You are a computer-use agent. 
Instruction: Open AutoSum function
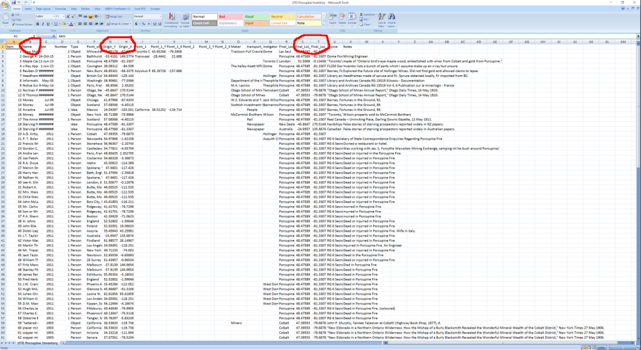tap(367, 15)
